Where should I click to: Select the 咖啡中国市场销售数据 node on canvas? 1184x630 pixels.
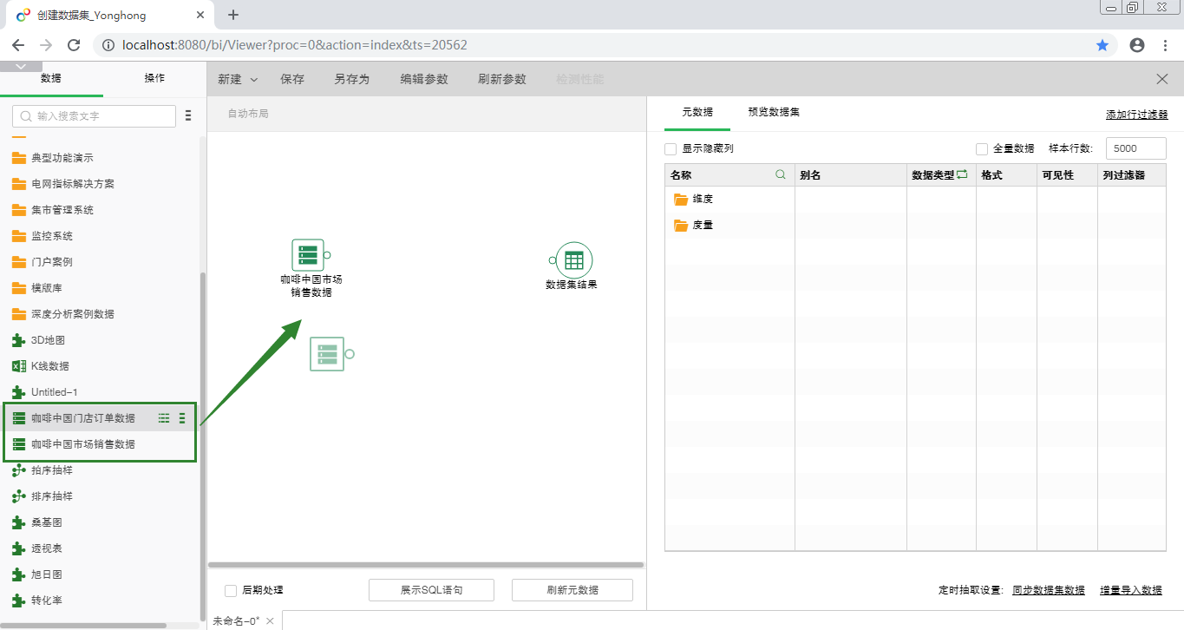point(308,254)
